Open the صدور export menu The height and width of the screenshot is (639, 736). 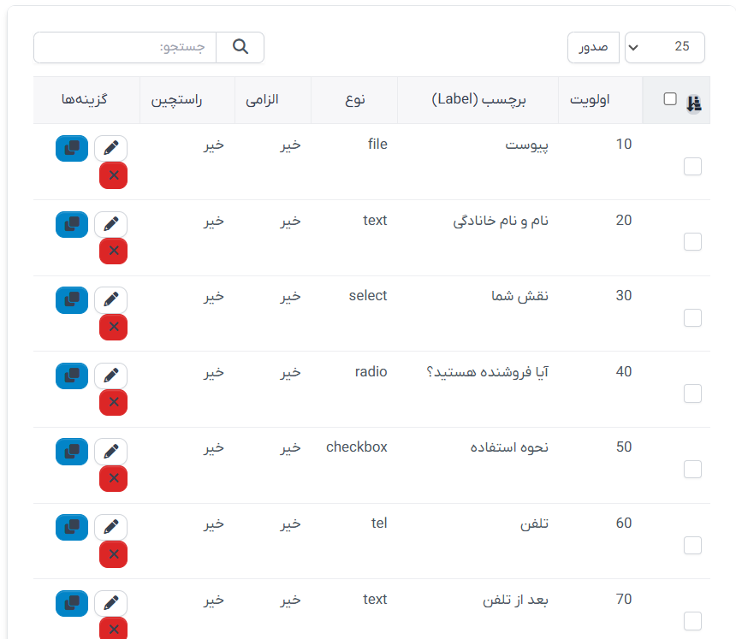pyautogui.click(x=593, y=48)
